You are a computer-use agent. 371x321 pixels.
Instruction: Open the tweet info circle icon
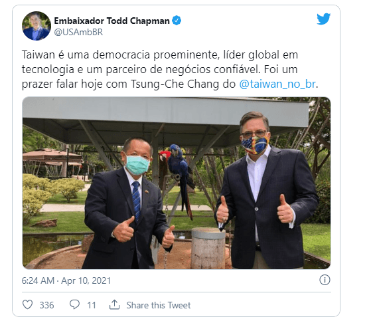point(325,280)
